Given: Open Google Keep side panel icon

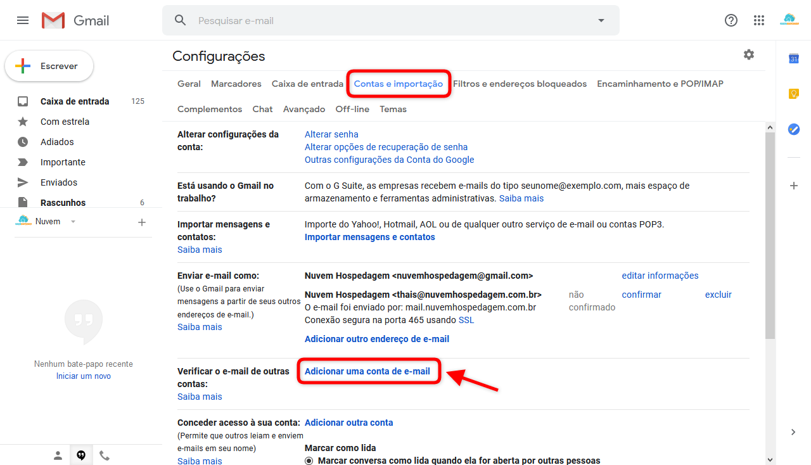Looking at the screenshot, I should (x=793, y=94).
